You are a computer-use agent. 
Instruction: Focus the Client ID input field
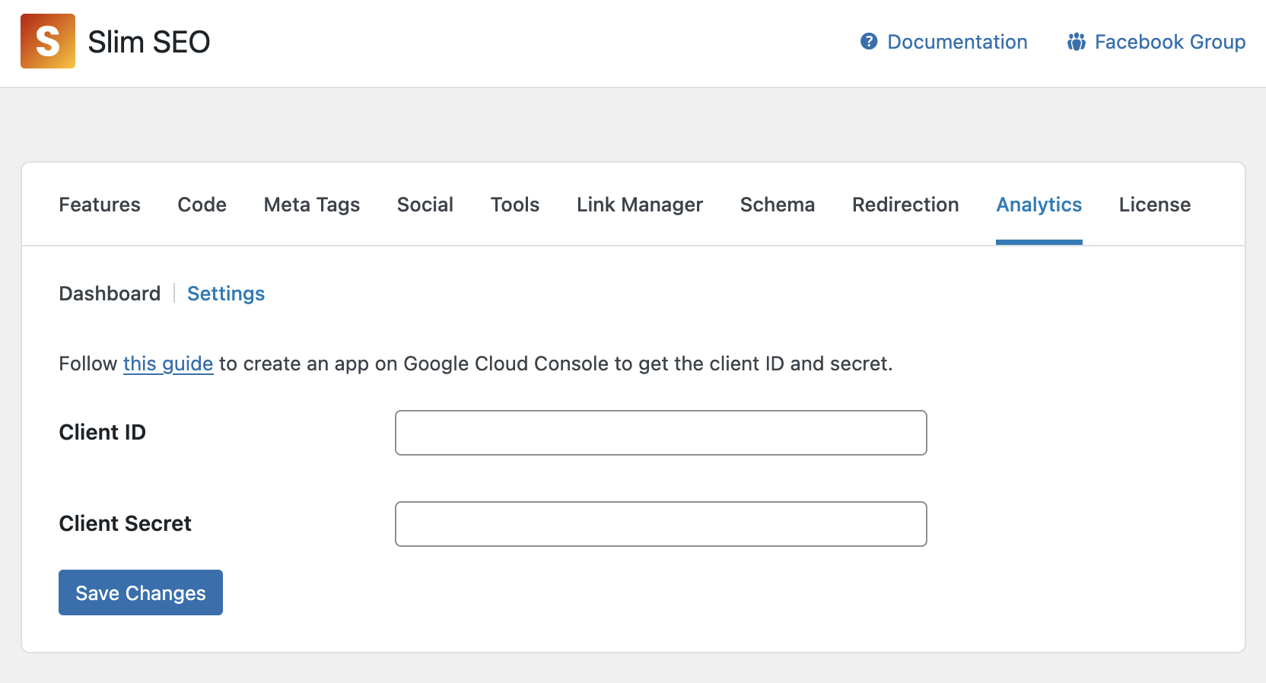click(661, 433)
